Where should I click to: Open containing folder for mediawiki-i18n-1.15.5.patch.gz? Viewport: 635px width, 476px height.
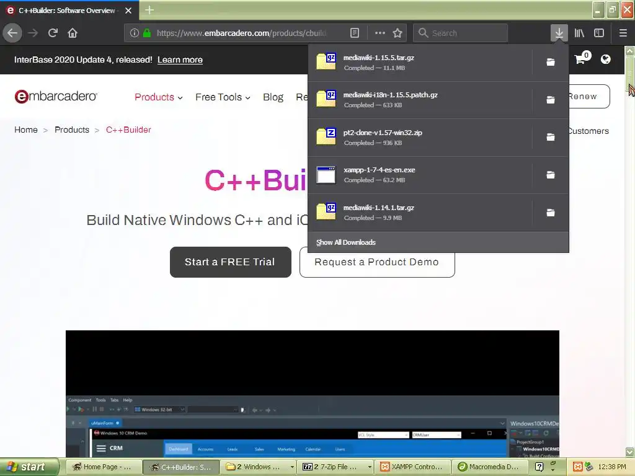coord(551,100)
